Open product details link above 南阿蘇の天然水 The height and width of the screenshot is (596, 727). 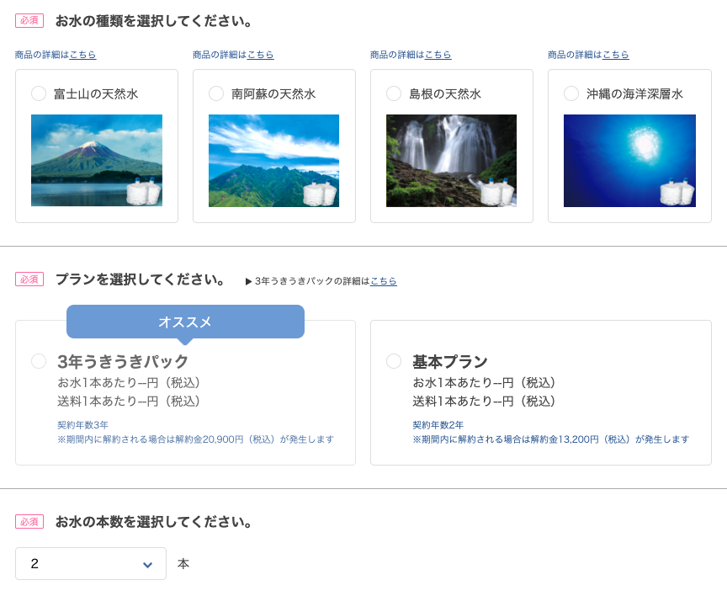click(260, 55)
